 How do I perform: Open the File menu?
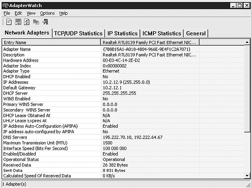point(7,13)
